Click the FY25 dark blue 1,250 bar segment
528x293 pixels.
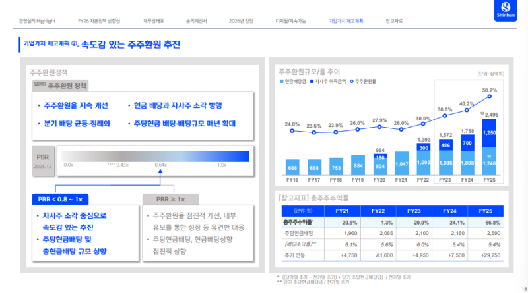coord(489,132)
